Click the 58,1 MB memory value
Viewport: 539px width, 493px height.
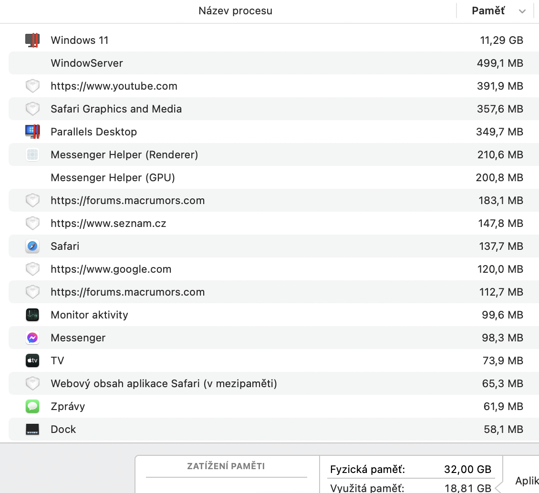(504, 429)
